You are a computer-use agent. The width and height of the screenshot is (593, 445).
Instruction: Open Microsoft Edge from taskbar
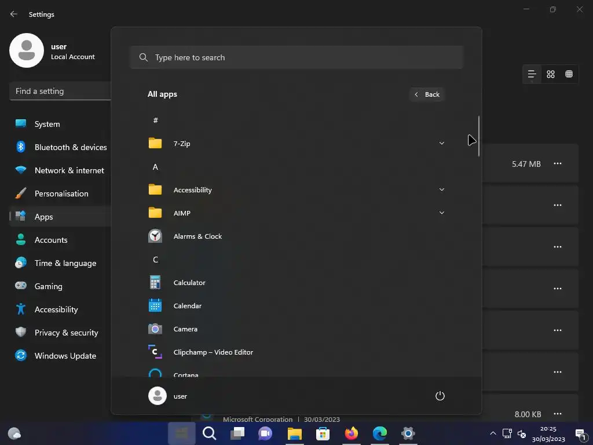pos(380,433)
